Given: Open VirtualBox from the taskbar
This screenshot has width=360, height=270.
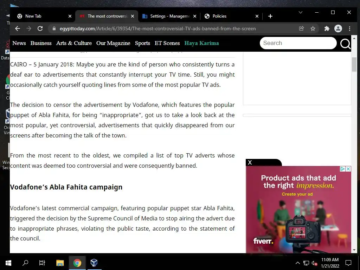Looking at the screenshot, I should (94, 263).
